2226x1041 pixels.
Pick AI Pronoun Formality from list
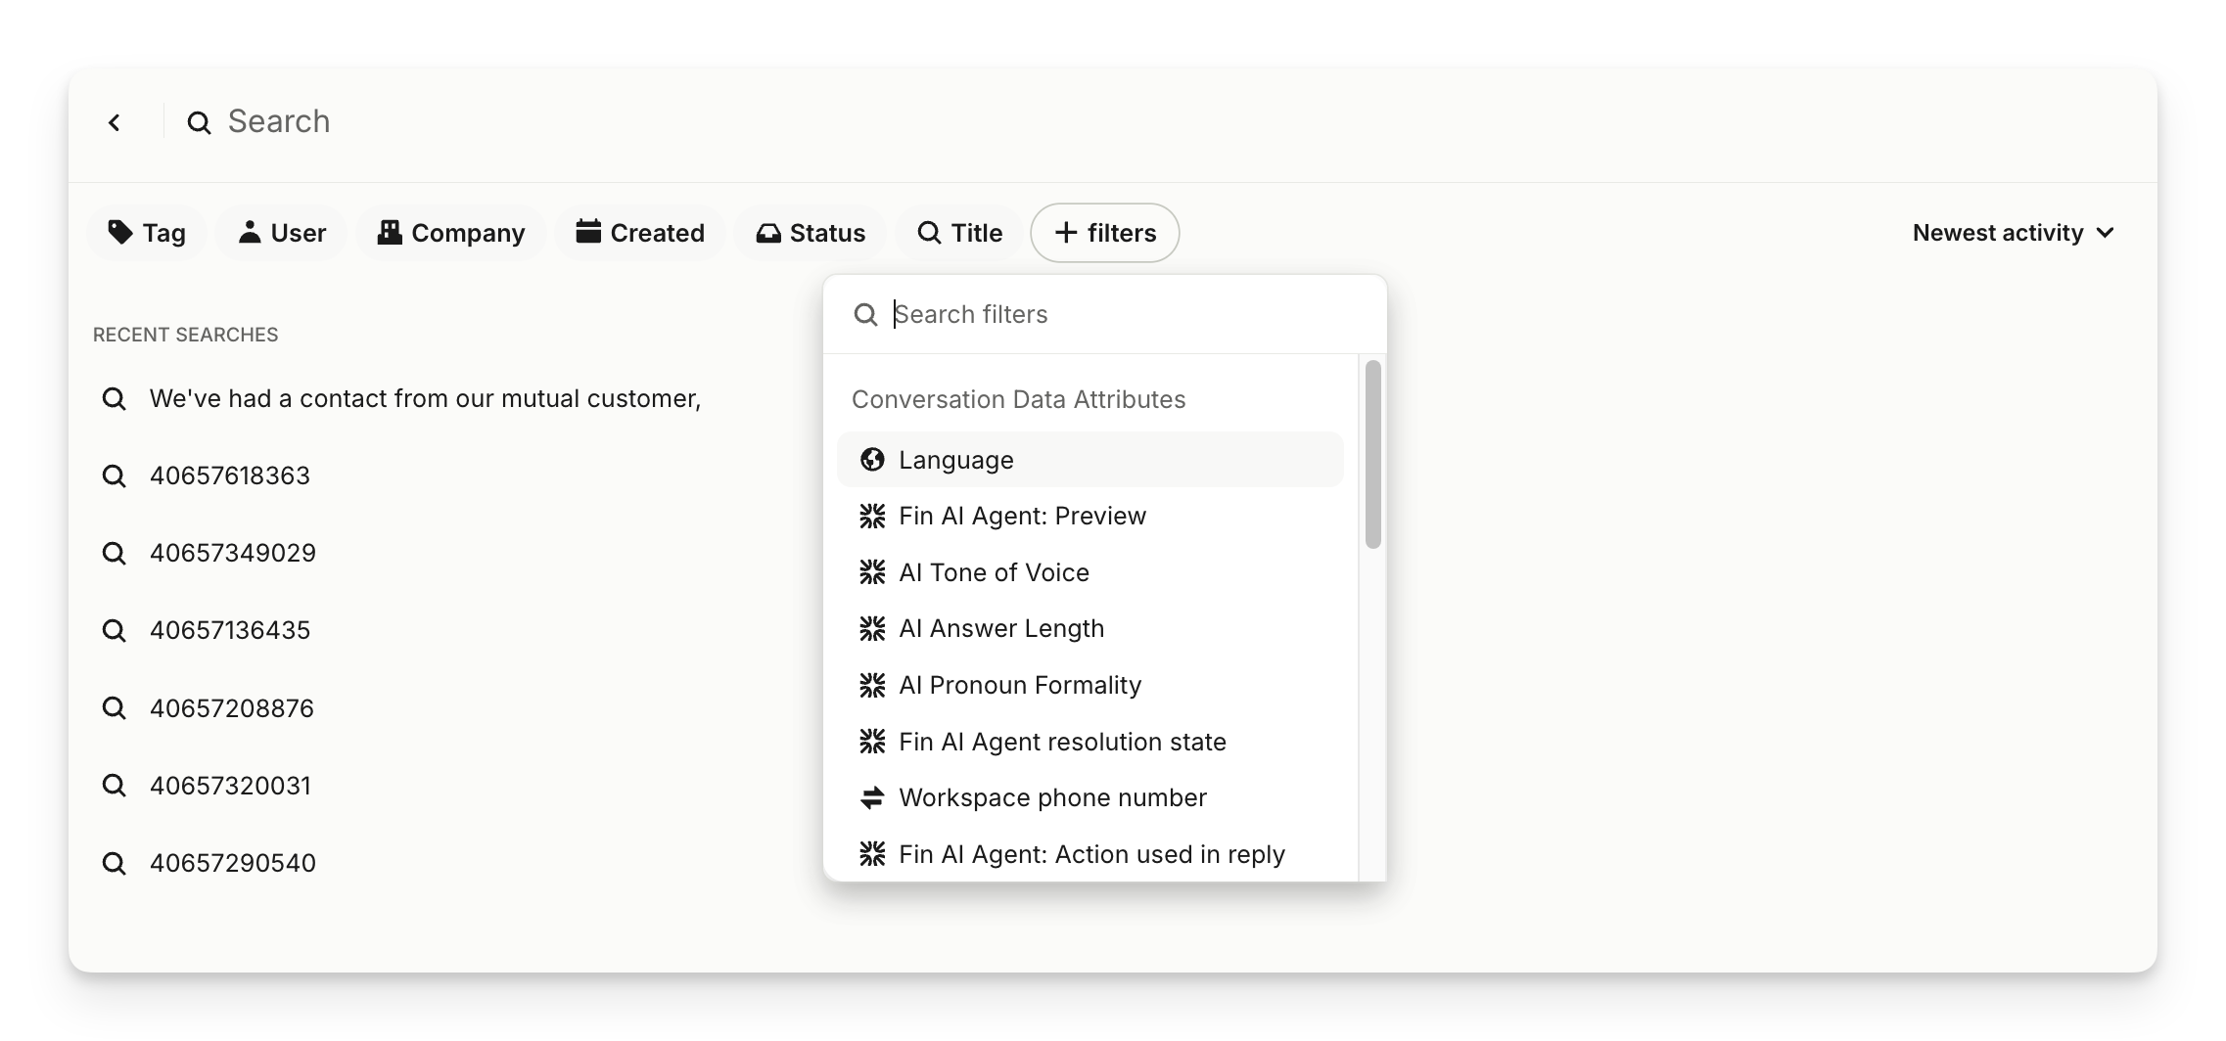[x=1020, y=685]
